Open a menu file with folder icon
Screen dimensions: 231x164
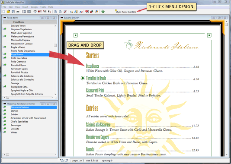tap(8, 12)
